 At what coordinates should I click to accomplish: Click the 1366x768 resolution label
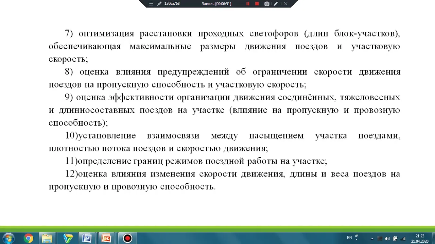click(x=172, y=4)
